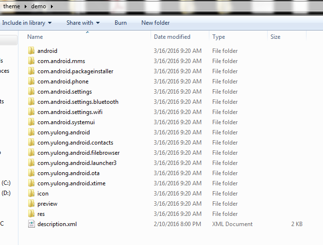Click the com.yulong.android.contacts folder icon
Screen dimensions: 323x245
(x=31, y=142)
